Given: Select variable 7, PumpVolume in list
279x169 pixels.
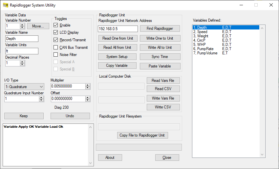Looking at the screenshot, I should click(226, 53).
